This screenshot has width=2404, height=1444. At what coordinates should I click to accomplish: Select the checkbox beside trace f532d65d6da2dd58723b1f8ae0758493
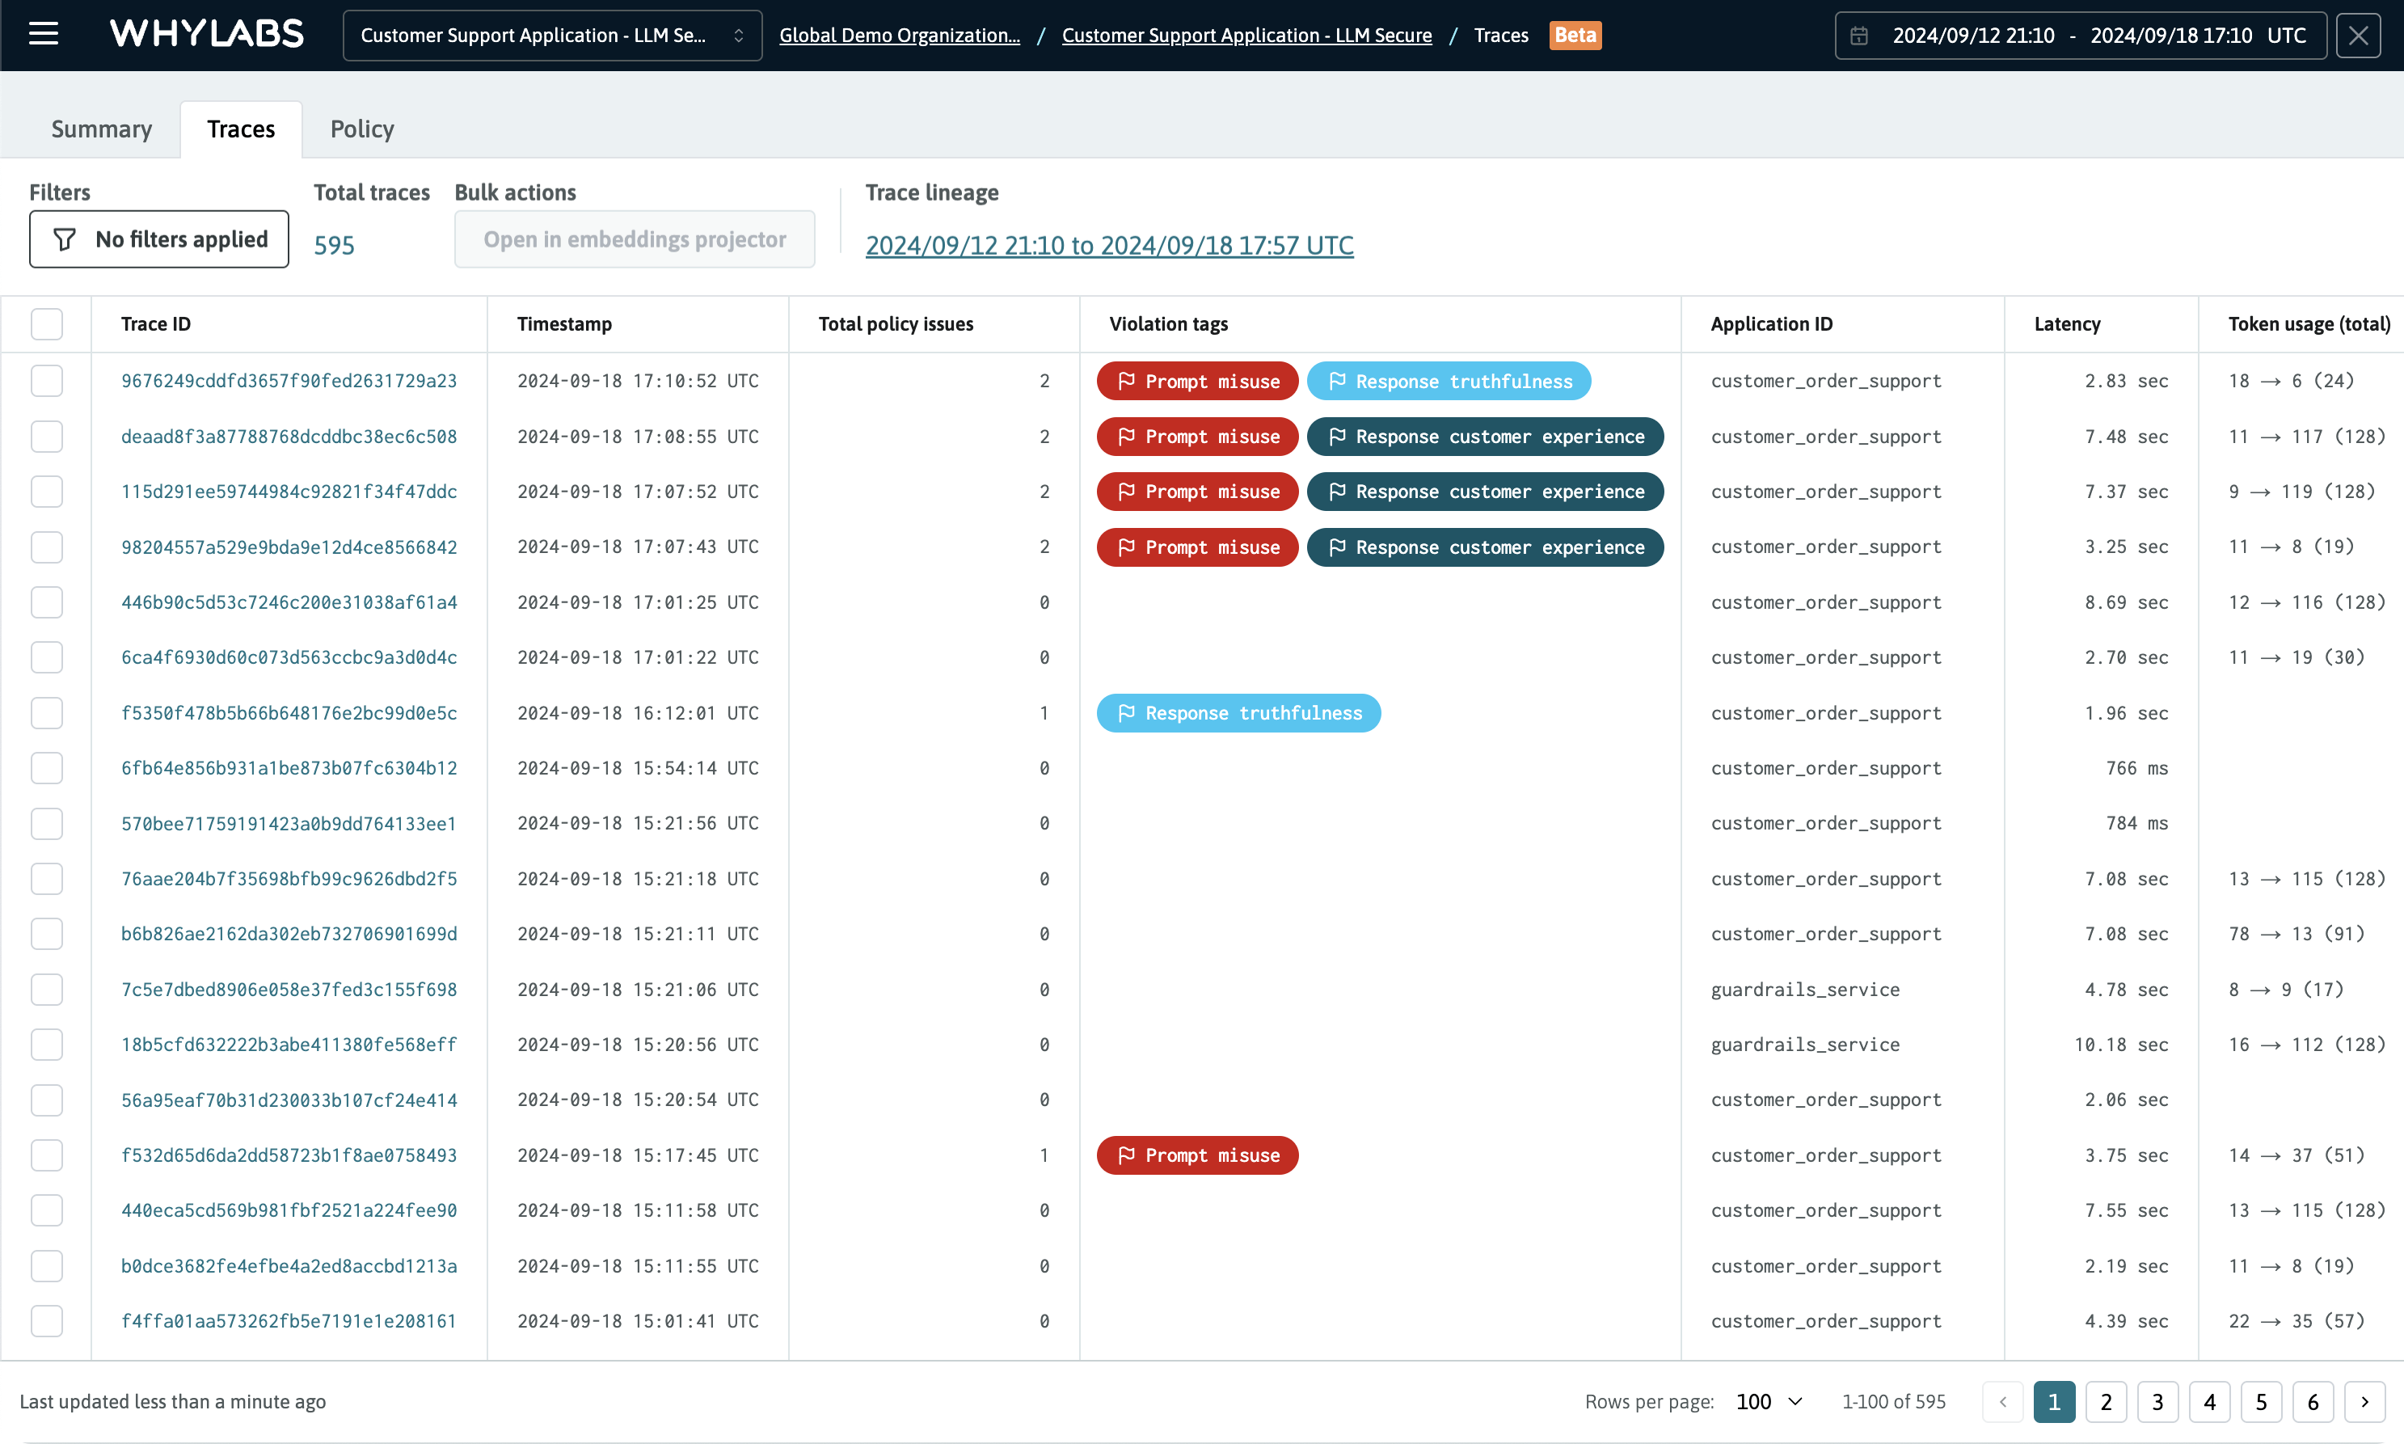coord(47,1155)
